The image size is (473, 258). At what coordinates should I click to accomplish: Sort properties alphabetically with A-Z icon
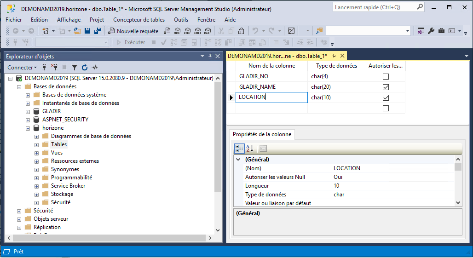tap(249, 149)
